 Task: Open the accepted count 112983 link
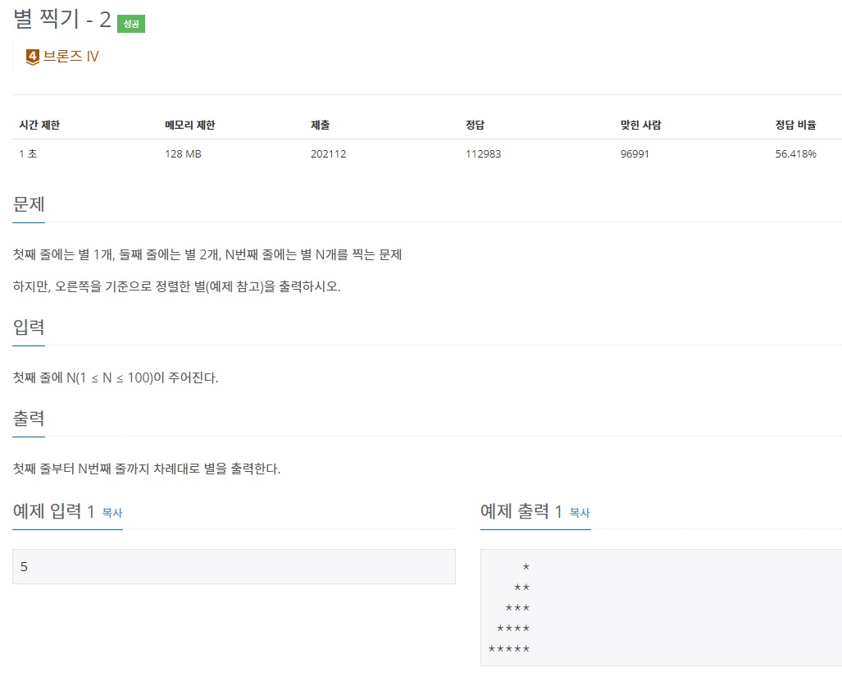pos(484,153)
